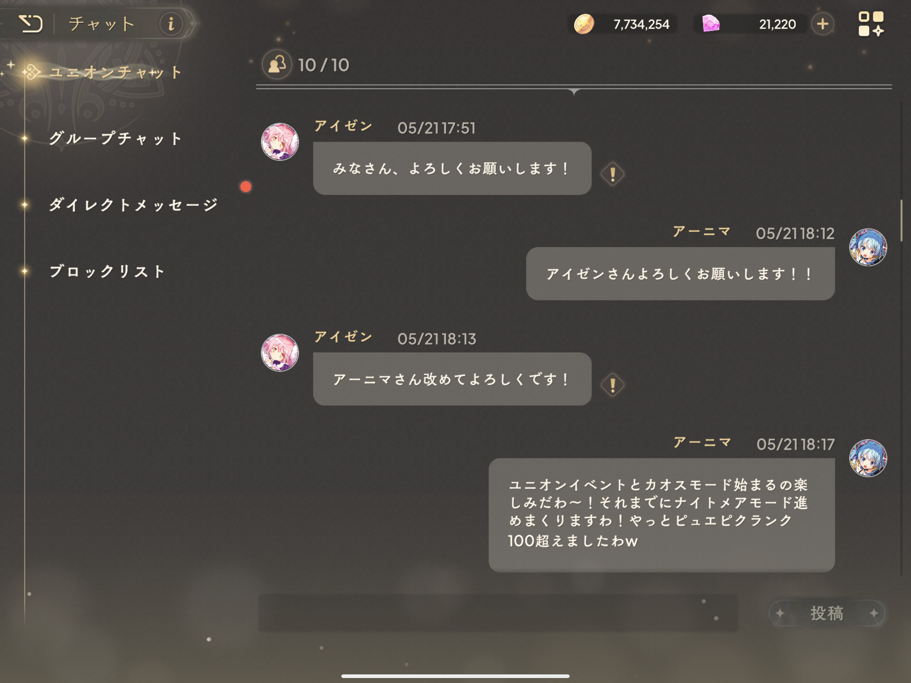Switch to グループチャット tab
911x683 pixels.
click(115, 138)
